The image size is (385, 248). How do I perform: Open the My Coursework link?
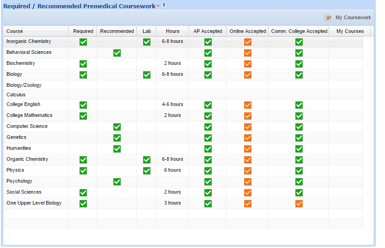pyautogui.click(x=353, y=17)
